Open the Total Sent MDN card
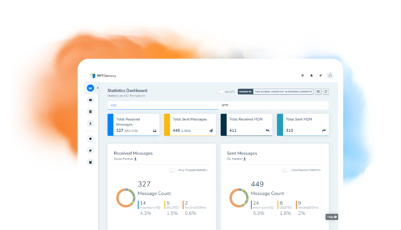Image resolution: width=401 pixels, height=230 pixels. [x=303, y=125]
